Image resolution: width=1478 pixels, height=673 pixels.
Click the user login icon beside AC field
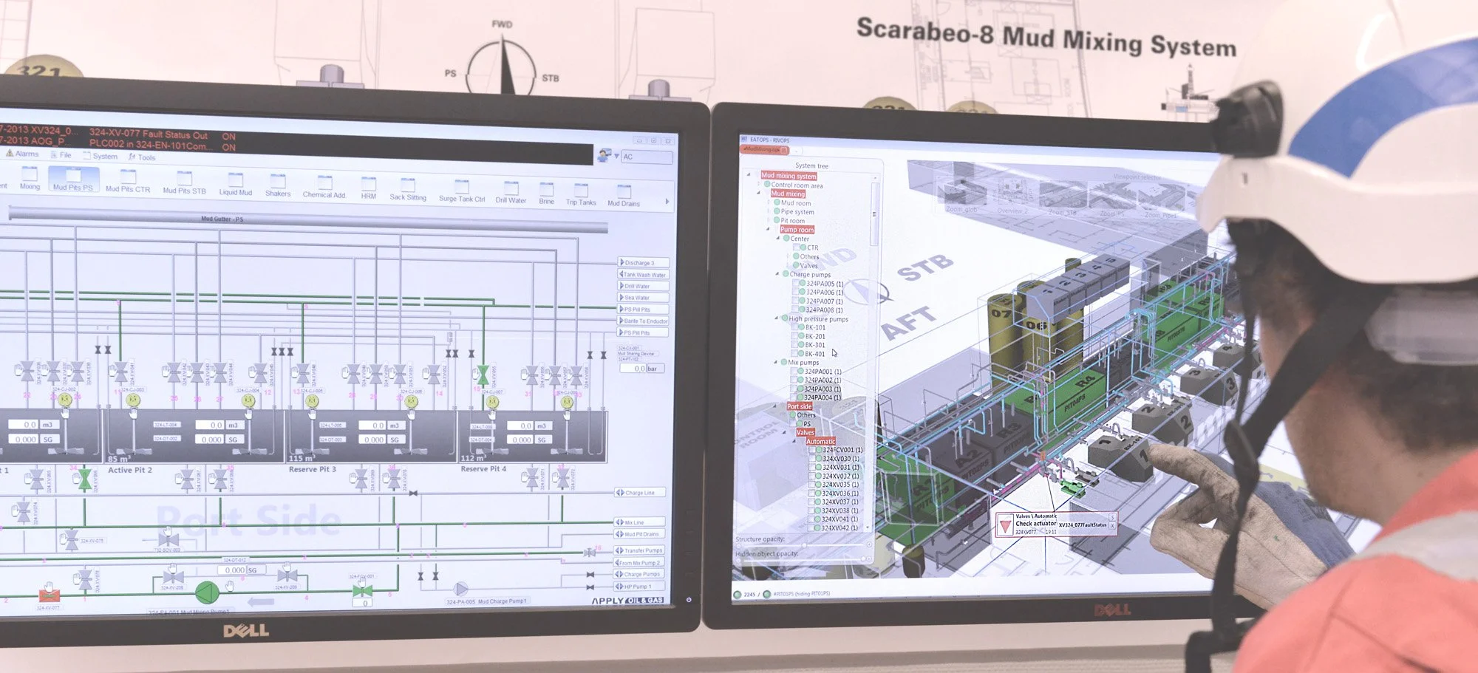pyautogui.click(x=605, y=155)
